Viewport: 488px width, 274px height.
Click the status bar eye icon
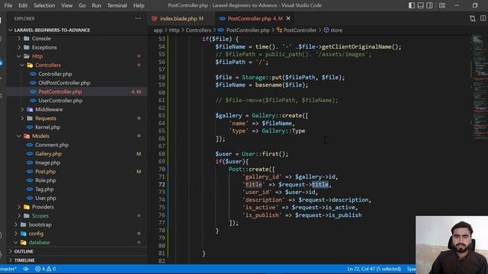point(26,269)
